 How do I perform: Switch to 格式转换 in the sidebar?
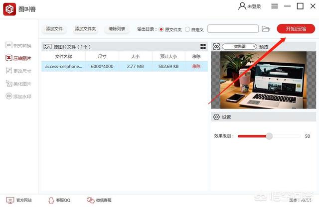tap(18, 45)
